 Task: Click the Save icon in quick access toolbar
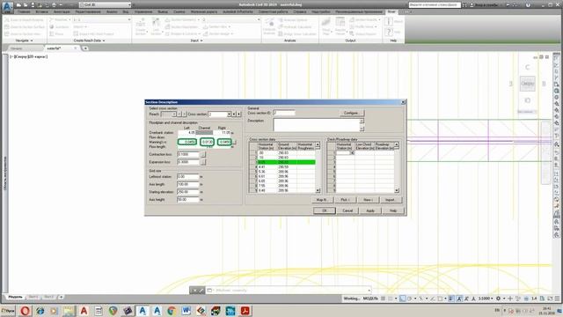pos(33,5)
